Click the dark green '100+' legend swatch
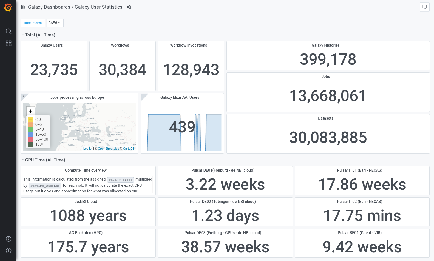Image resolution: width=434 pixels, height=261 pixels. coord(31,144)
